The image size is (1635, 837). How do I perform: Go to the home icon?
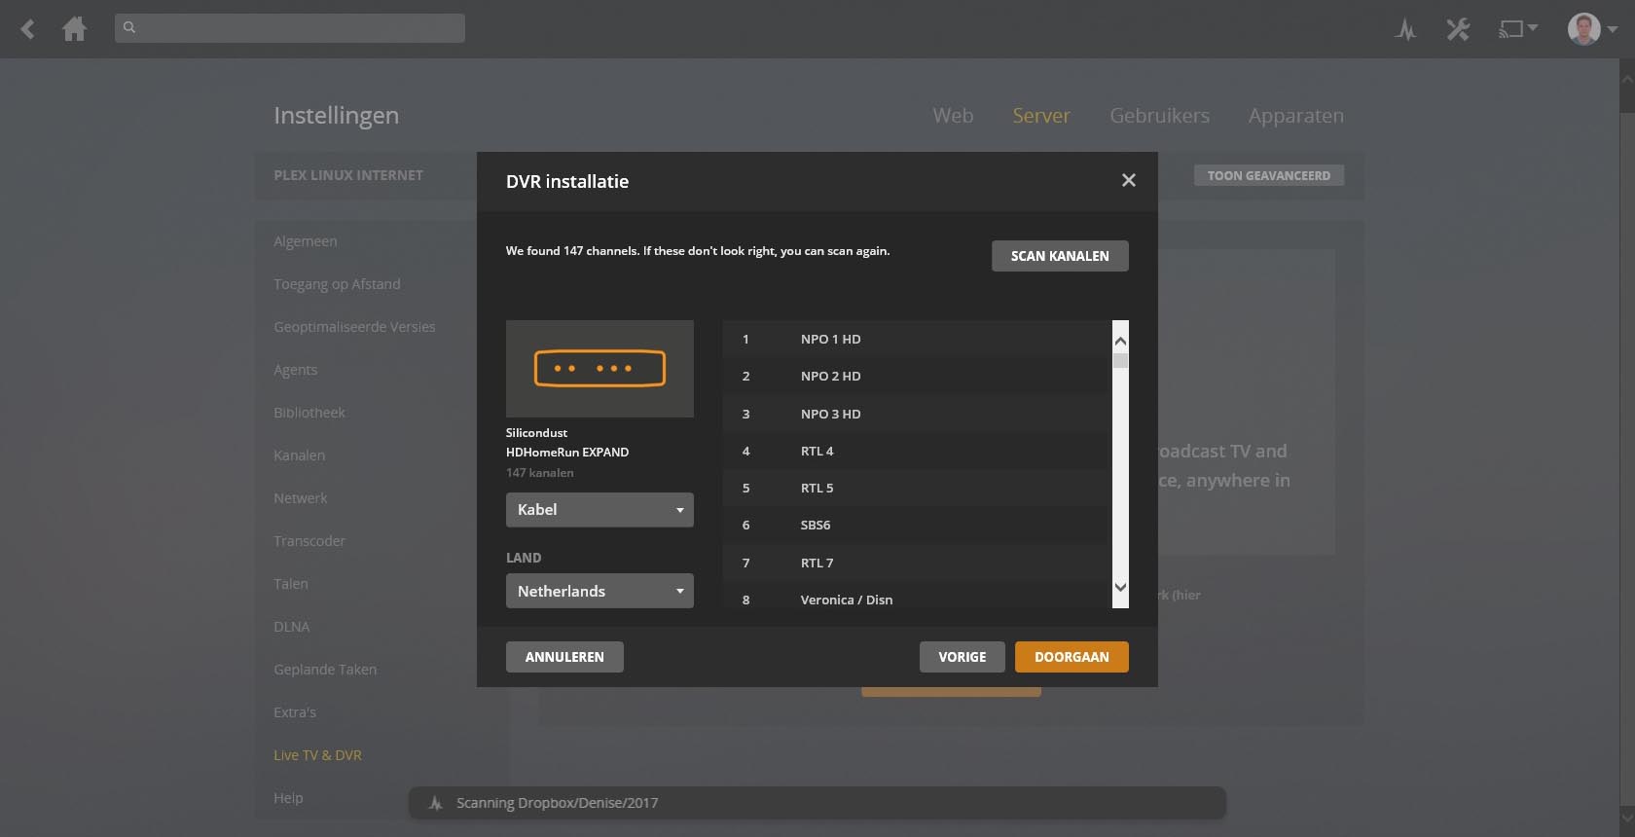(74, 29)
